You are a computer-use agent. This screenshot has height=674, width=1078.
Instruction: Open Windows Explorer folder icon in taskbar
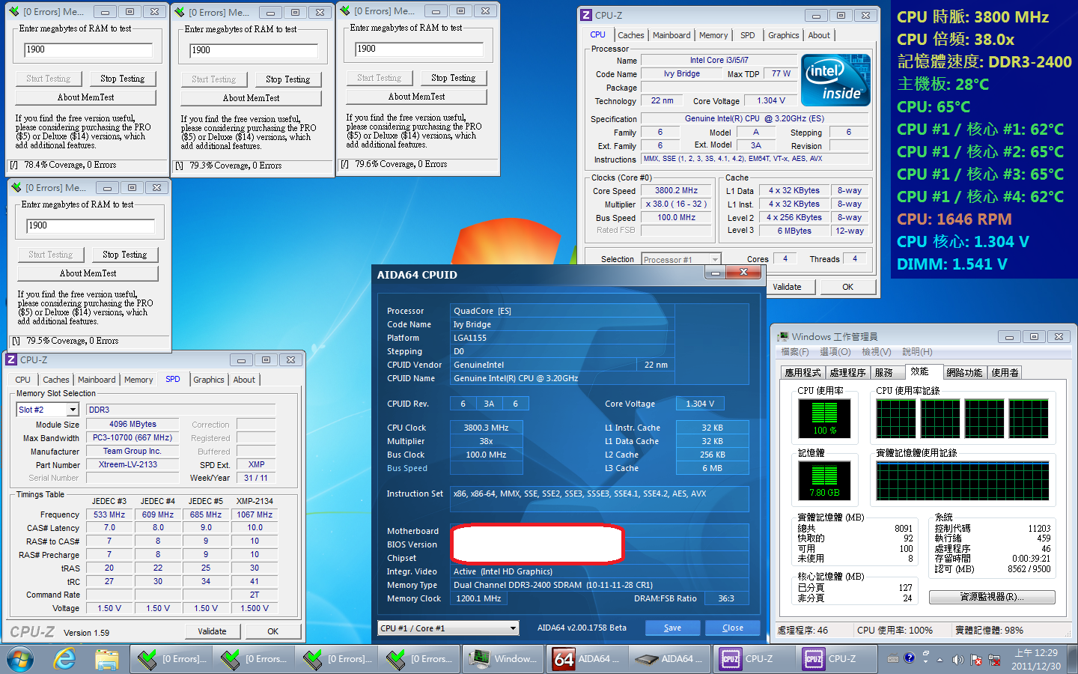107,659
